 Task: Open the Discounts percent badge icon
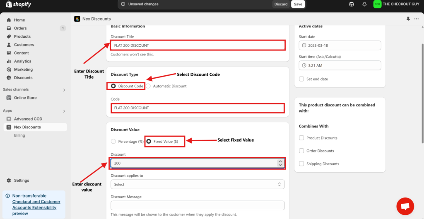click(9, 77)
